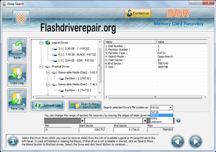This screenshot has height=152, width=216.
Task: Click the drive icon beside K:\
Action: (54, 55)
